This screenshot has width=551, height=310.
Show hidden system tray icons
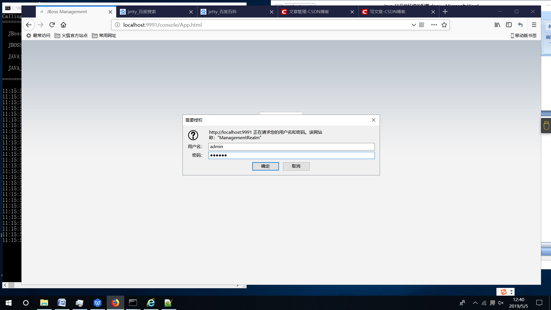(x=475, y=303)
